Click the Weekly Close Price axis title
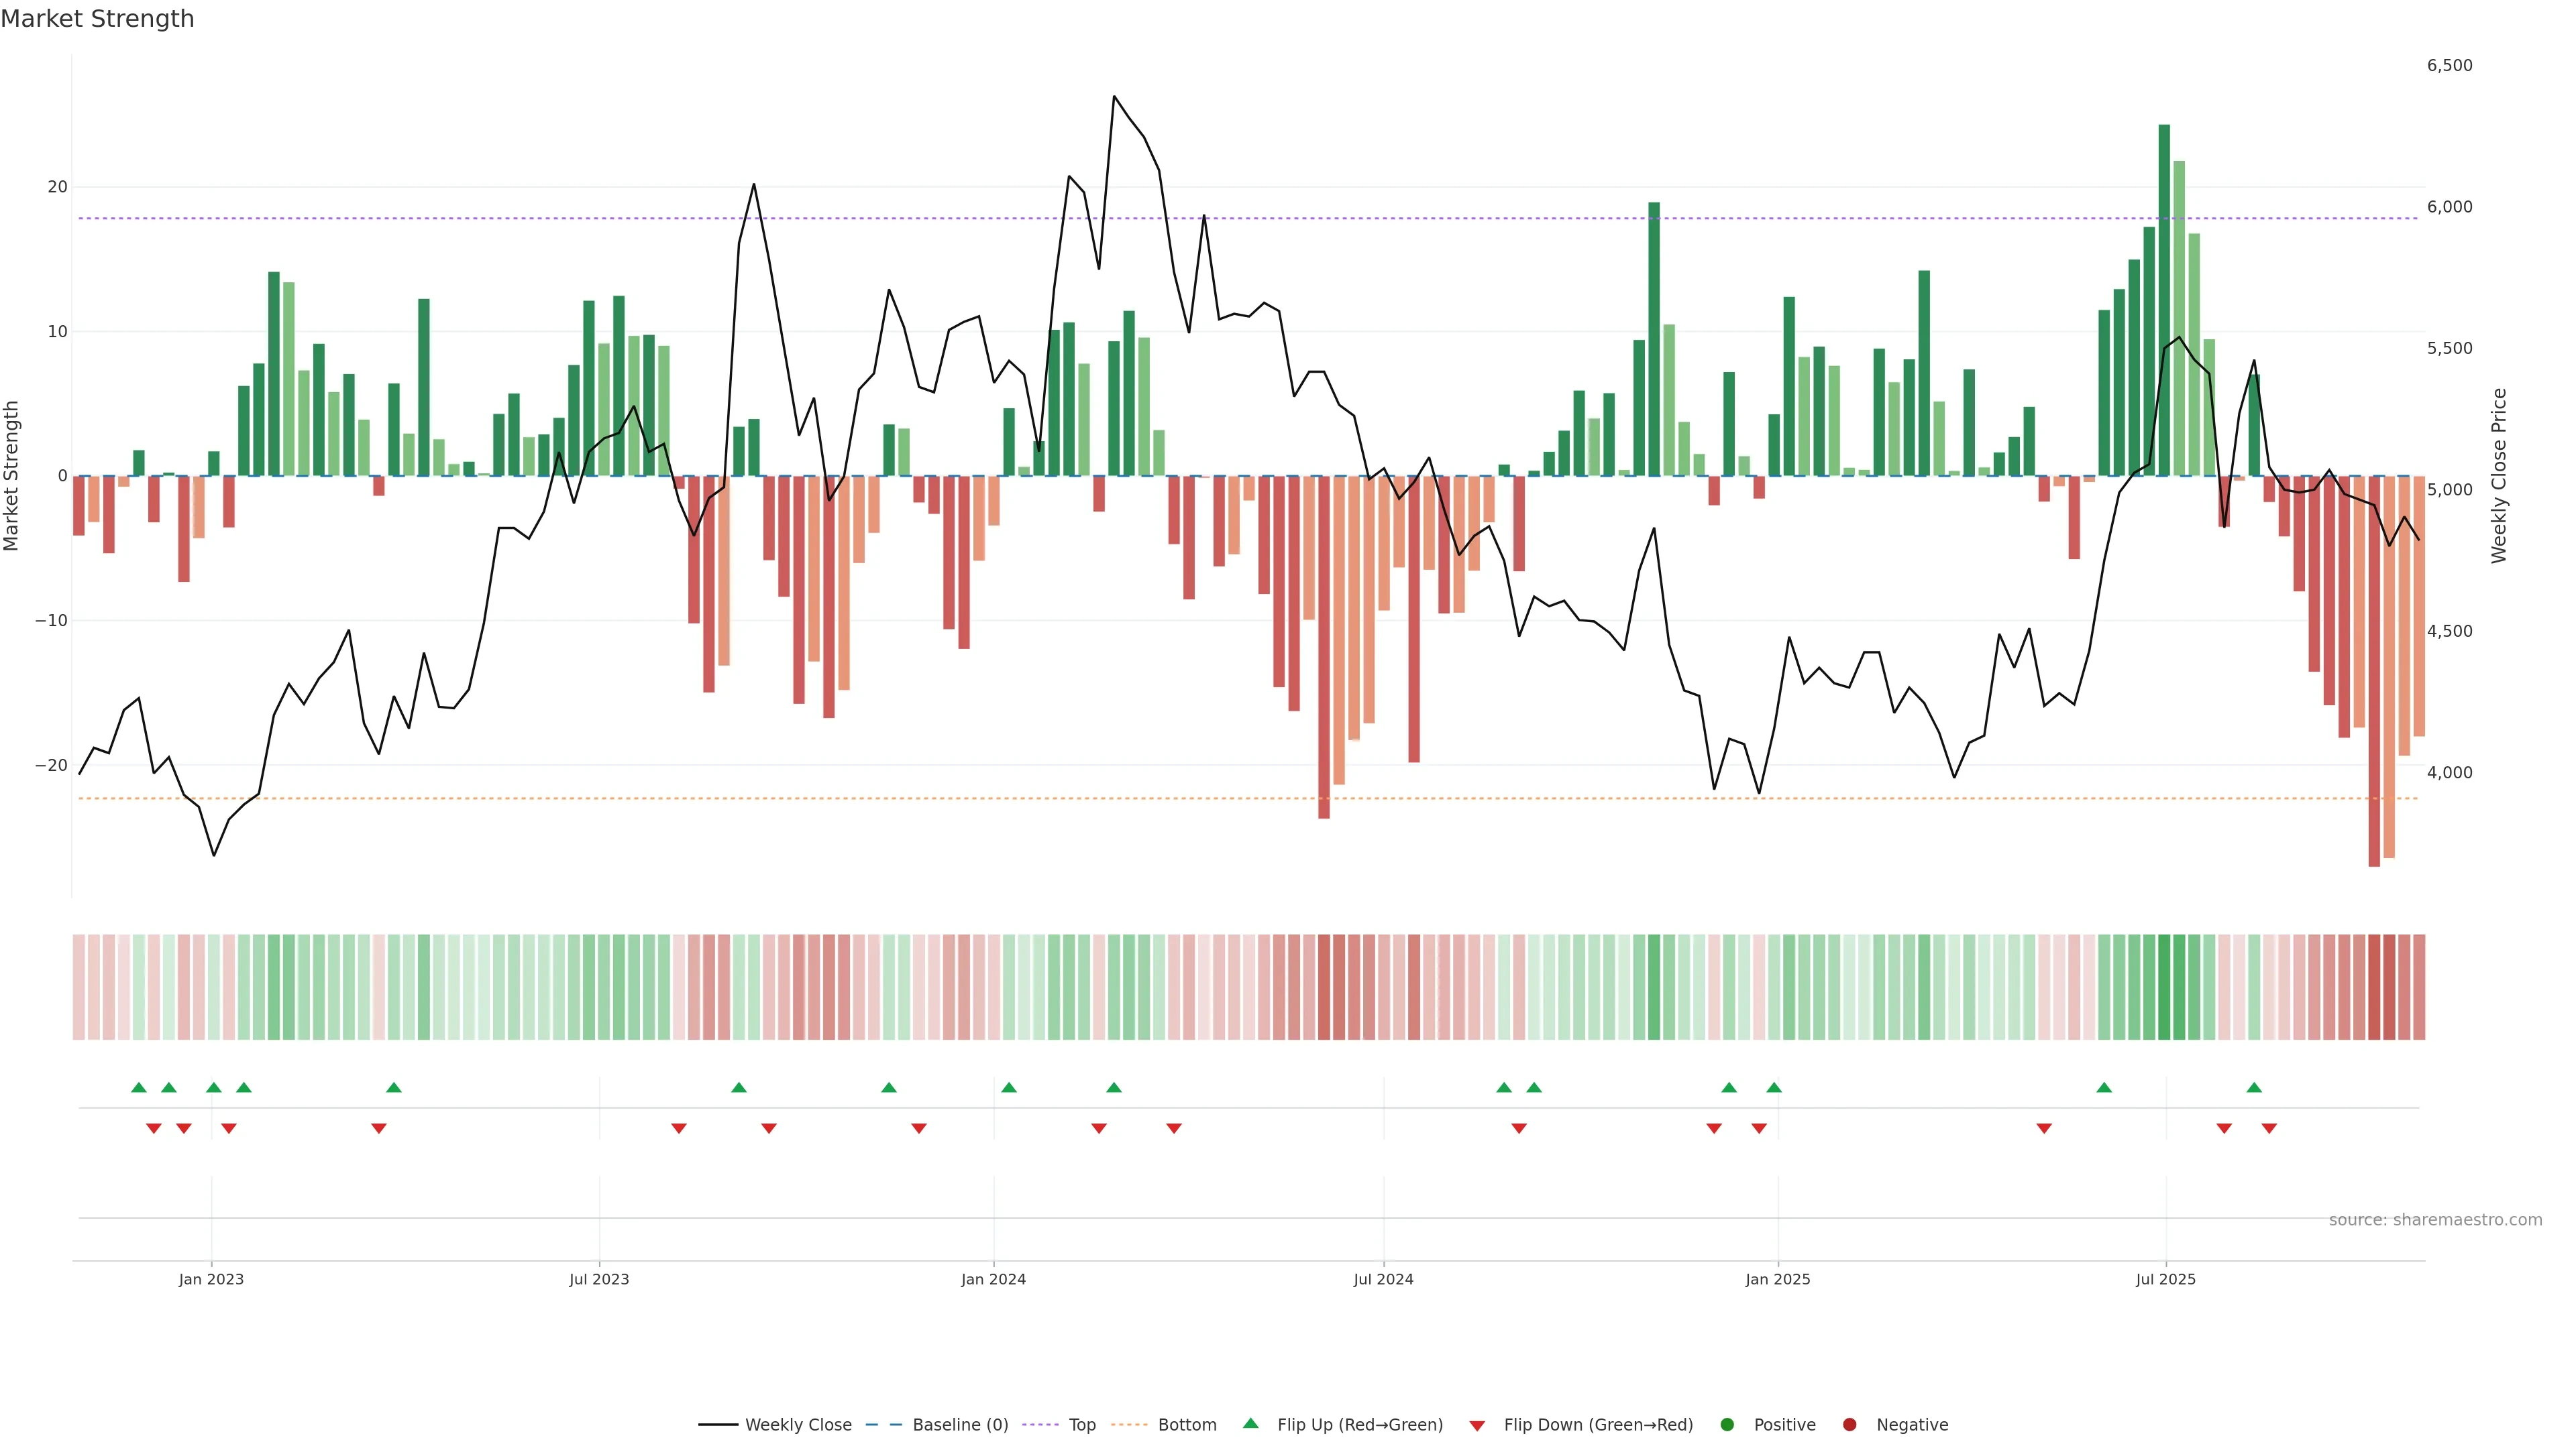The width and height of the screenshot is (2576, 1448). (x=2499, y=476)
